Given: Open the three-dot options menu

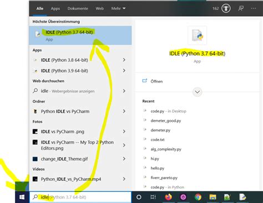Looking at the screenshot, I should click(x=254, y=8).
